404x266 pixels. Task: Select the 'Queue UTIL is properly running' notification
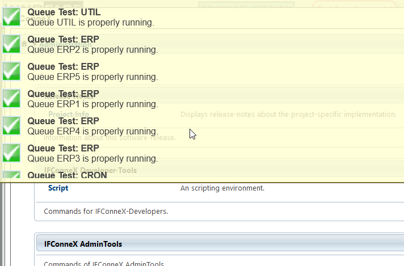coord(91,23)
